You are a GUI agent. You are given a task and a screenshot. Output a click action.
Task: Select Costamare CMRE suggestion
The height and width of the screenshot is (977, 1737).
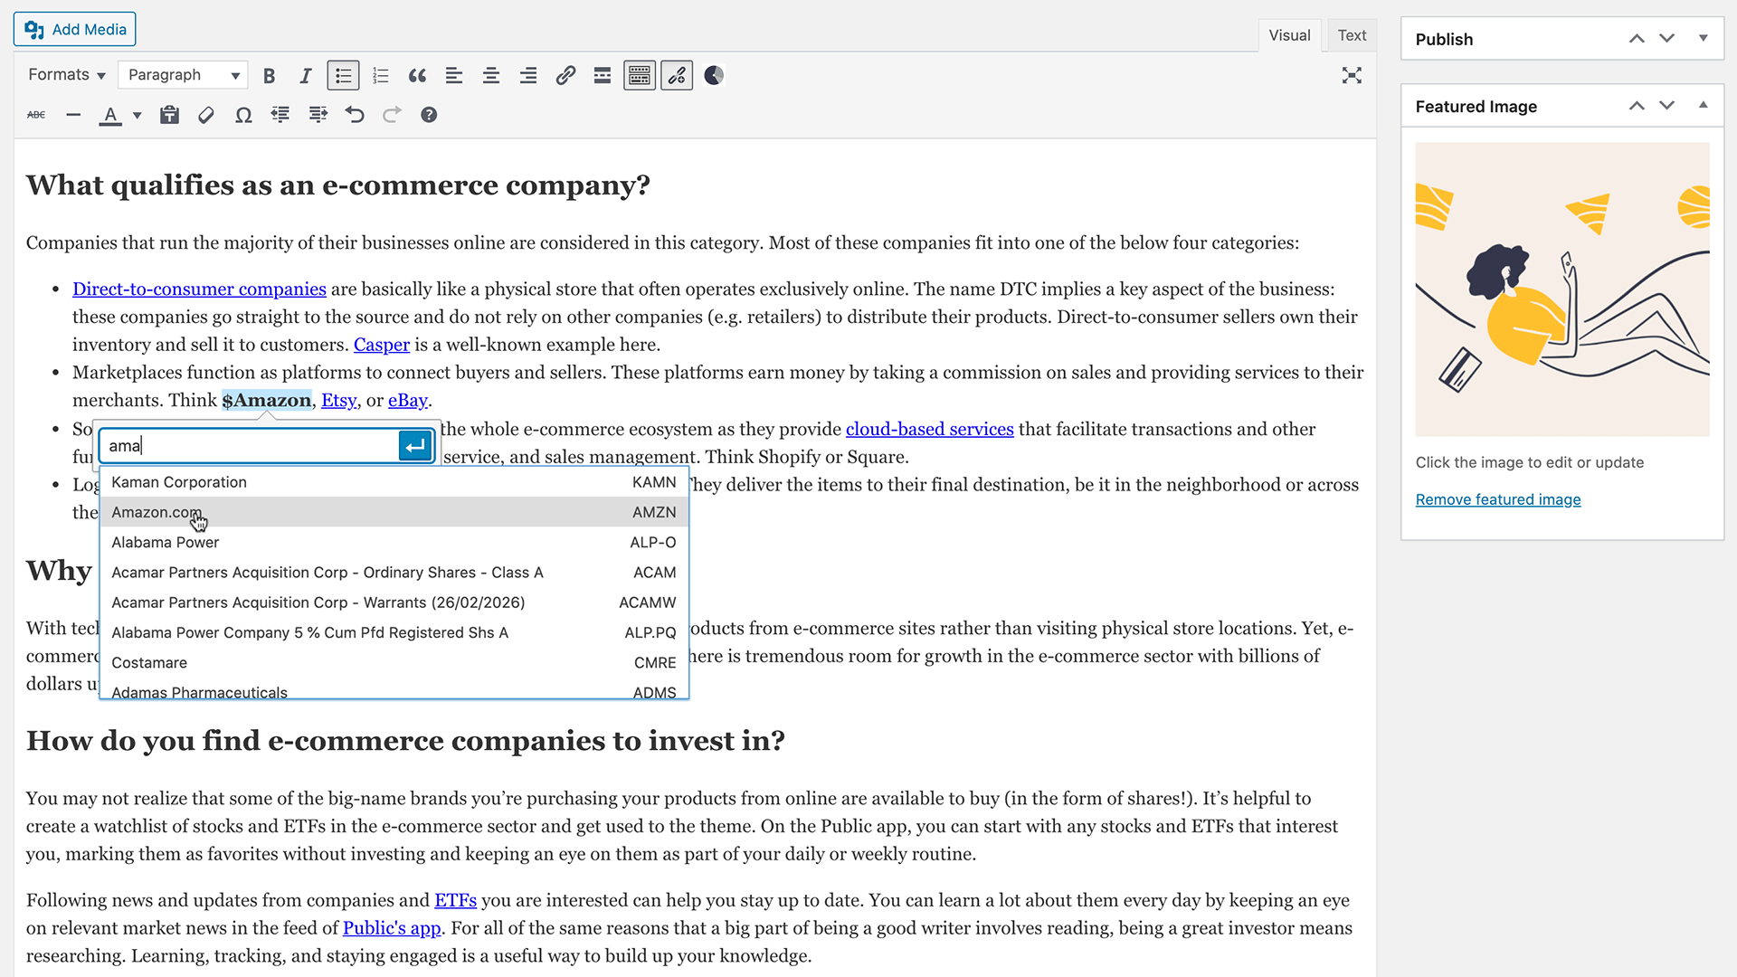tap(394, 663)
